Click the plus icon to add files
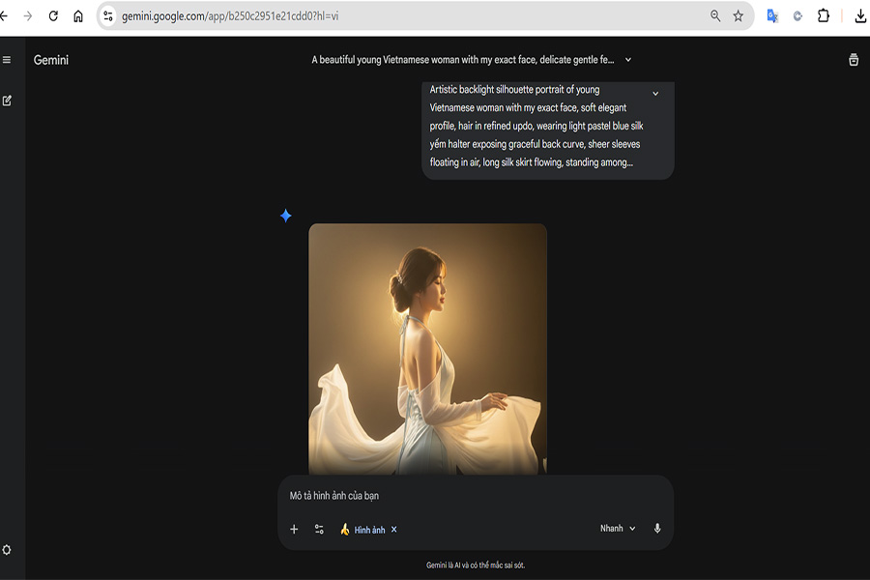 tap(294, 529)
